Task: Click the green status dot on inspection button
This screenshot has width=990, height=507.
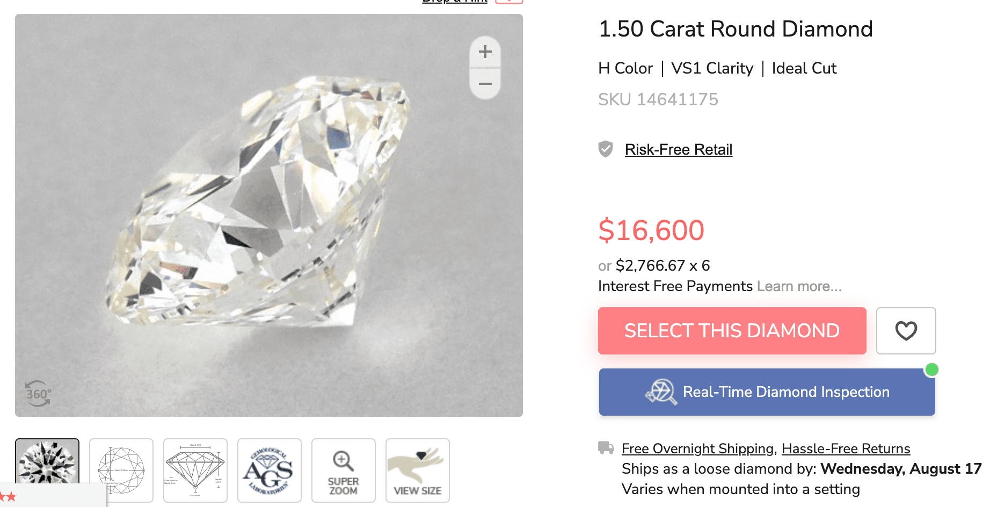Action: point(933,369)
